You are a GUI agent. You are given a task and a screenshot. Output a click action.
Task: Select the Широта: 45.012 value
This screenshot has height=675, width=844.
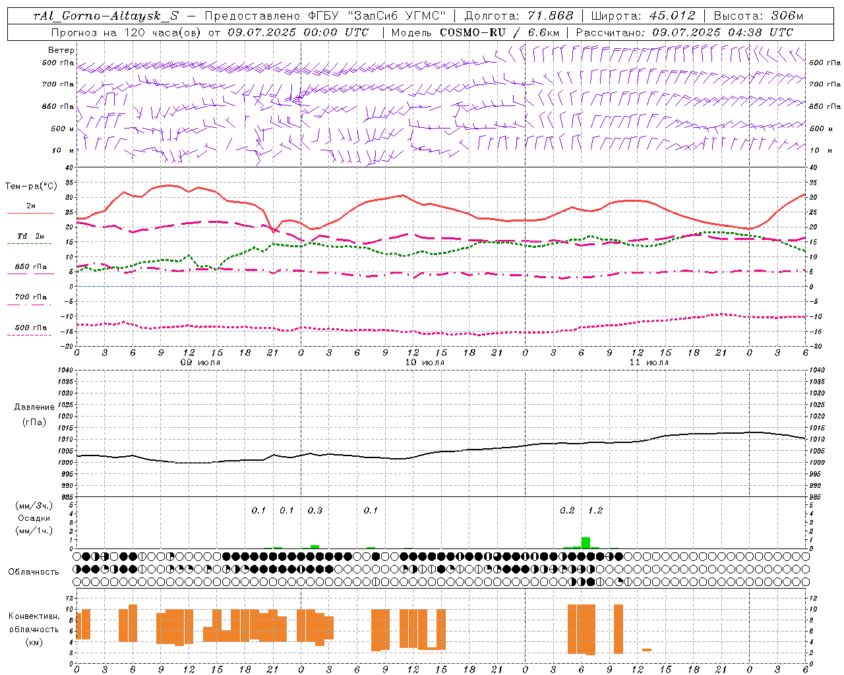pos(643,16)
